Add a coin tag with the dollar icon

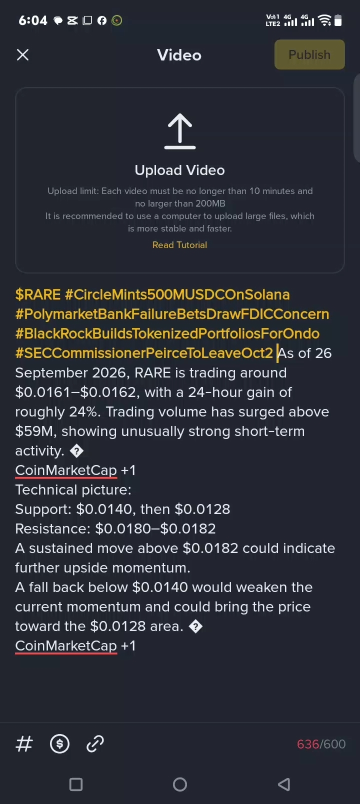tap(60, 744)
